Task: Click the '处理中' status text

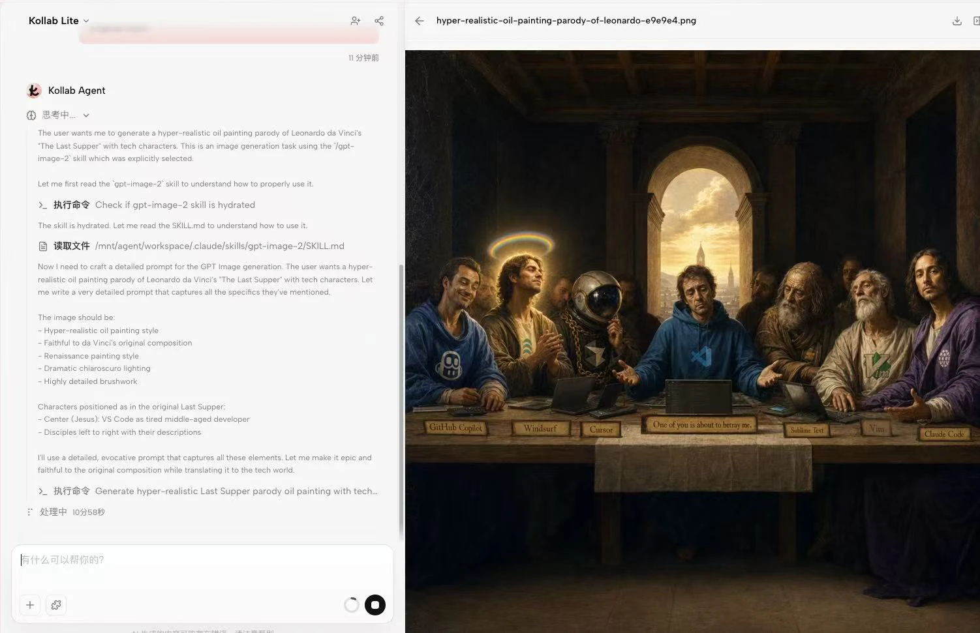Action: coord(54,512)
